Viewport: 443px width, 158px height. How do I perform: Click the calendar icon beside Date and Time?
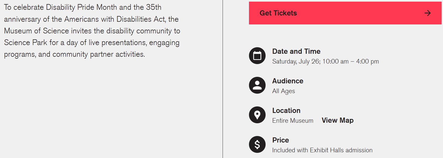coord(257,56)
